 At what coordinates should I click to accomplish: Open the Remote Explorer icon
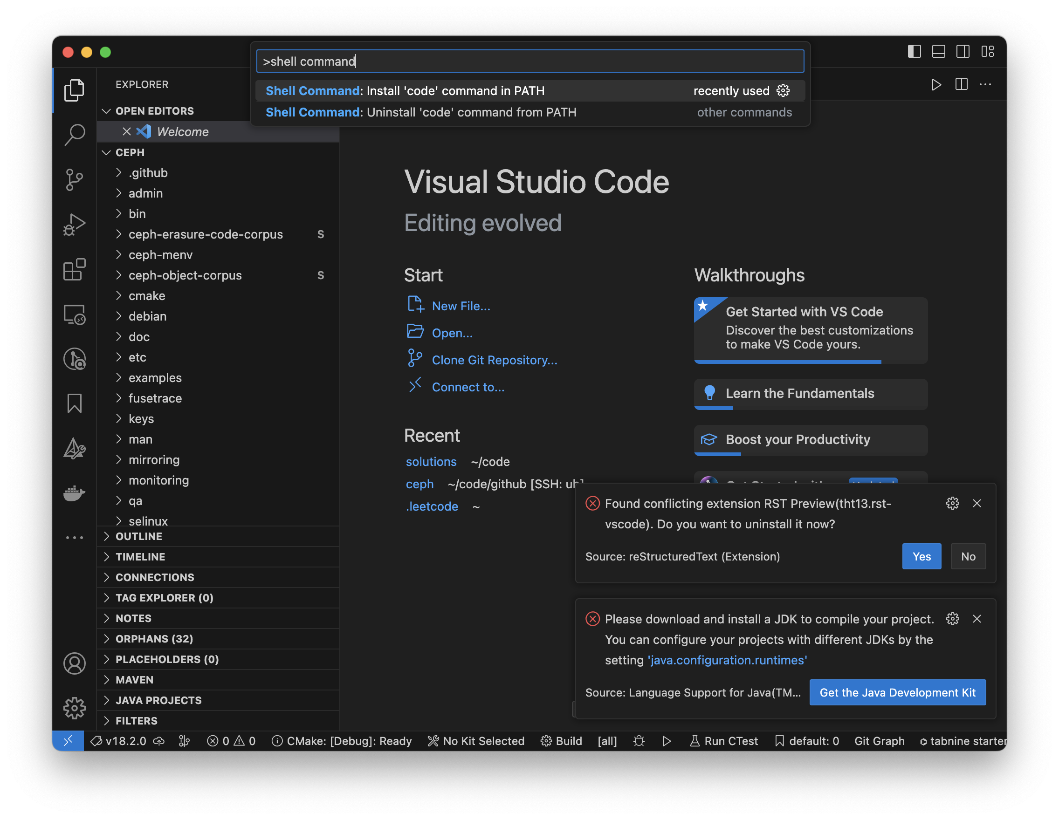74,314
